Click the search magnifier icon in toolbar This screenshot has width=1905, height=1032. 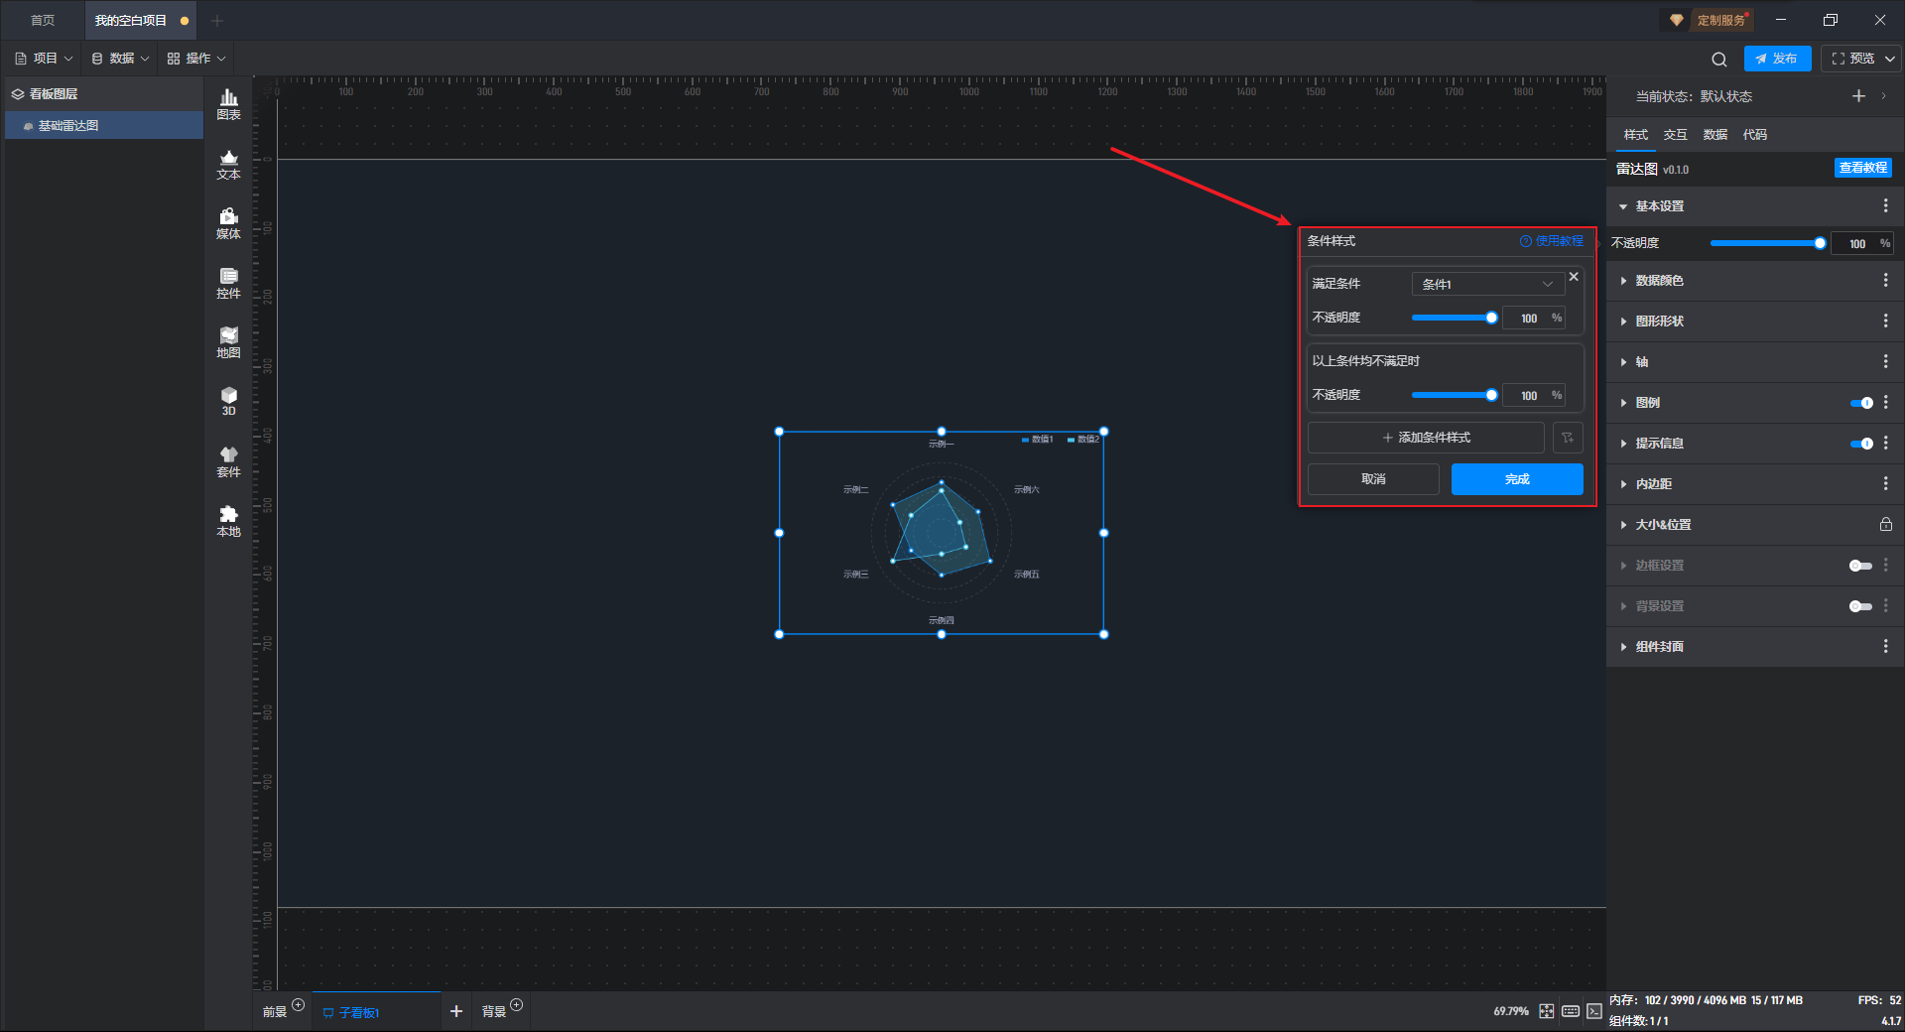1718,59
